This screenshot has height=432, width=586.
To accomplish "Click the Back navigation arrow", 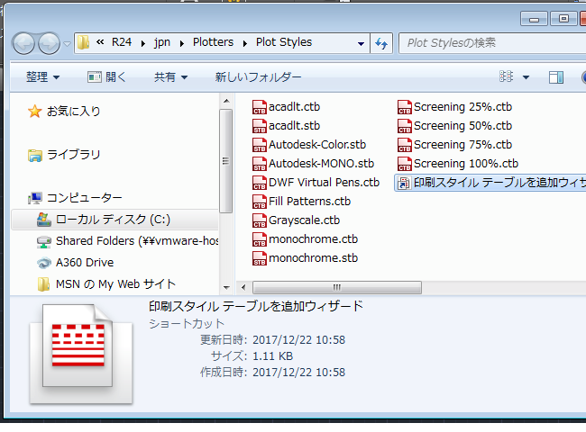I will click(24, 43).
